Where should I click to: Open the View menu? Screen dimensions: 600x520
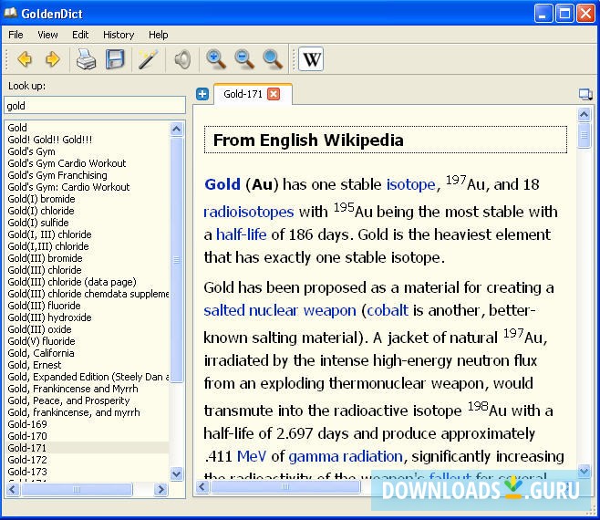click(x=47, y=35)
